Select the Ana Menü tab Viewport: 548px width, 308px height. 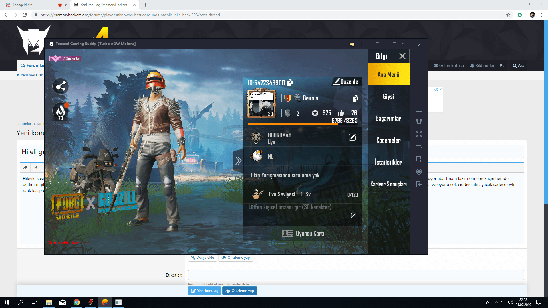pyautogui.click(x=388, y=74)
